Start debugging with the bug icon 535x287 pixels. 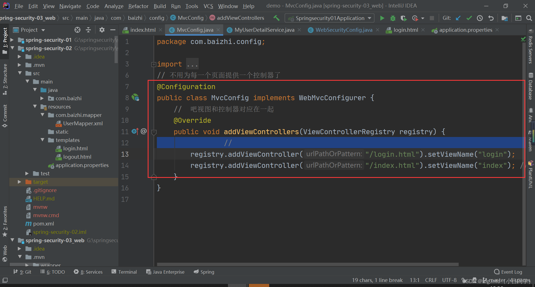click(393, 18)
